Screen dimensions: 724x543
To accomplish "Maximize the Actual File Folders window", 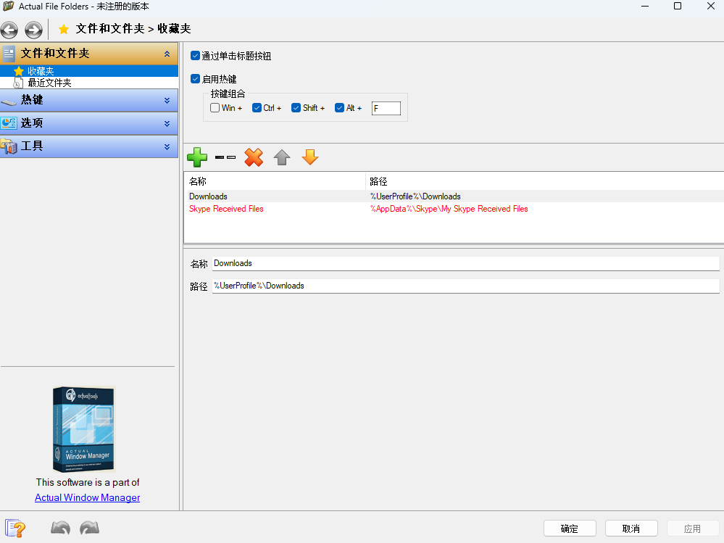I will coord(678,6).
